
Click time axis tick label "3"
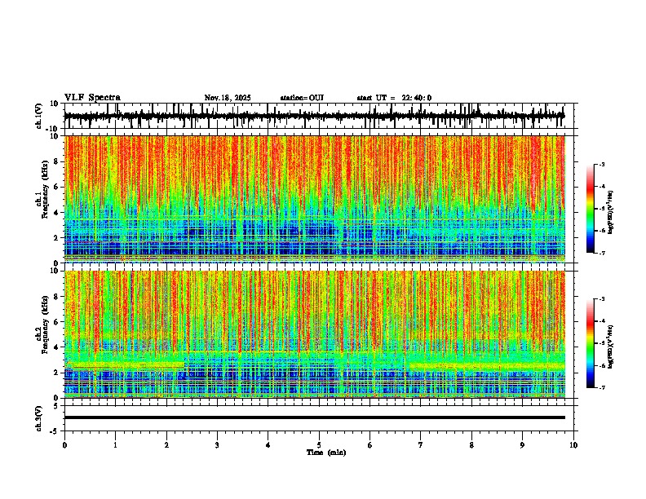pos(217,445)
